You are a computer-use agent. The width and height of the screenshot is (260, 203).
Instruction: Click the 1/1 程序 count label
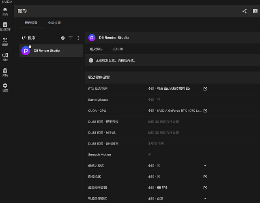[28, 38]
